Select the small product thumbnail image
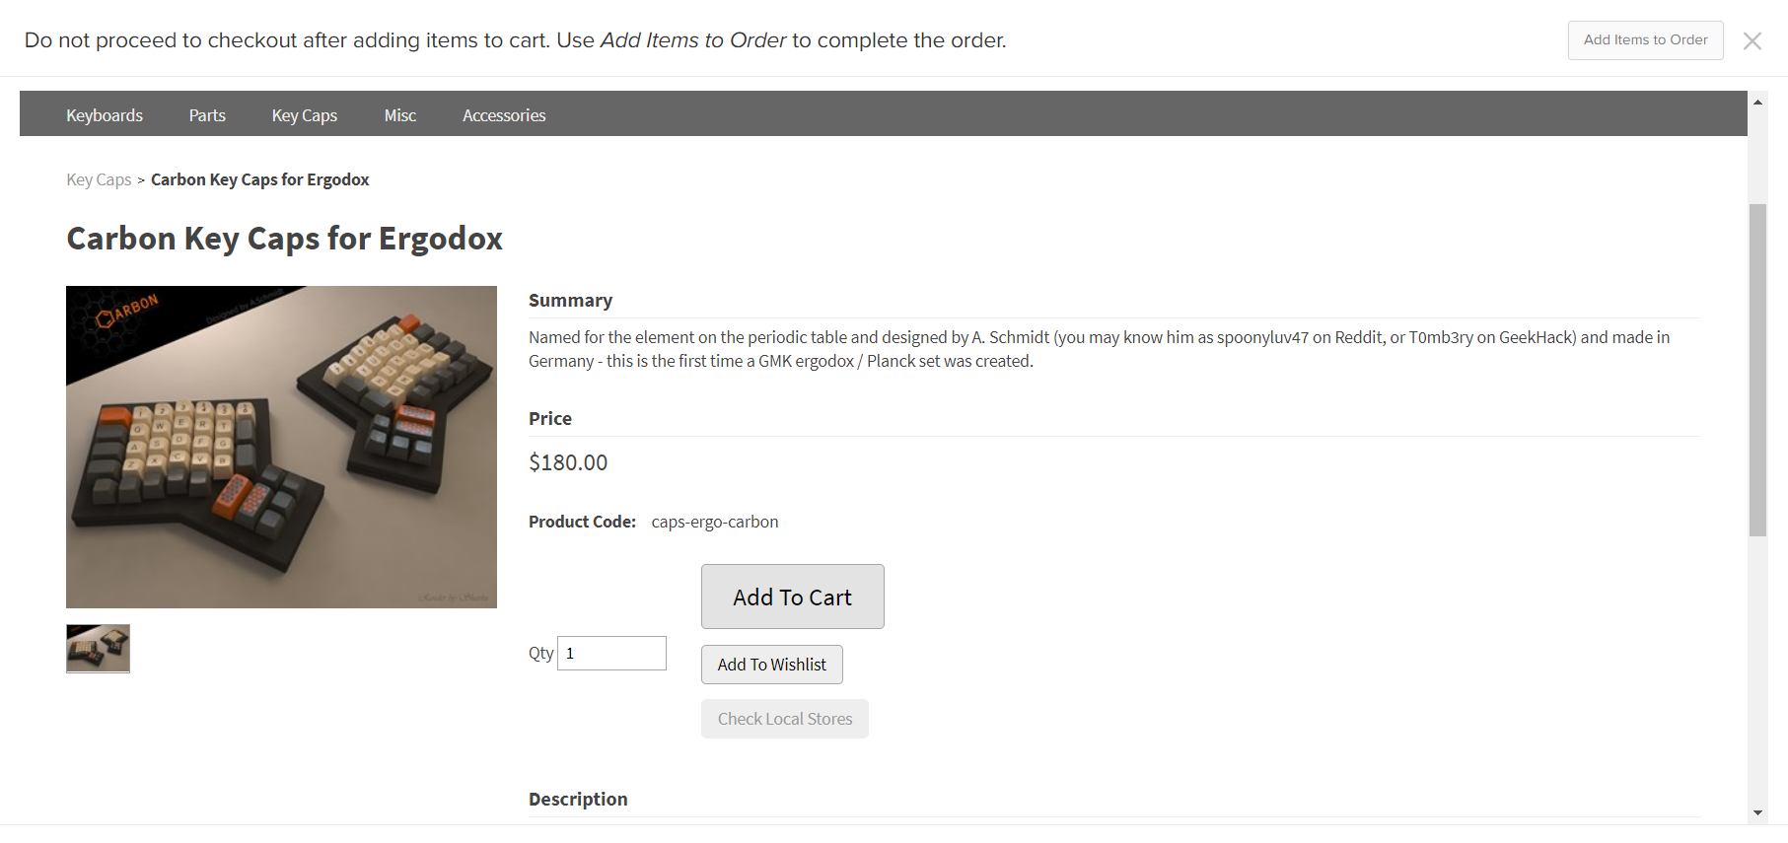The width and height of the screenshot is (1788, 843). (98, 648)
